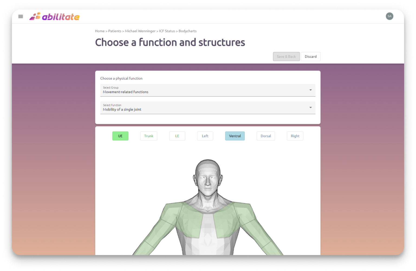
Task: Switch to the Left view
Action: coord(205,136)
